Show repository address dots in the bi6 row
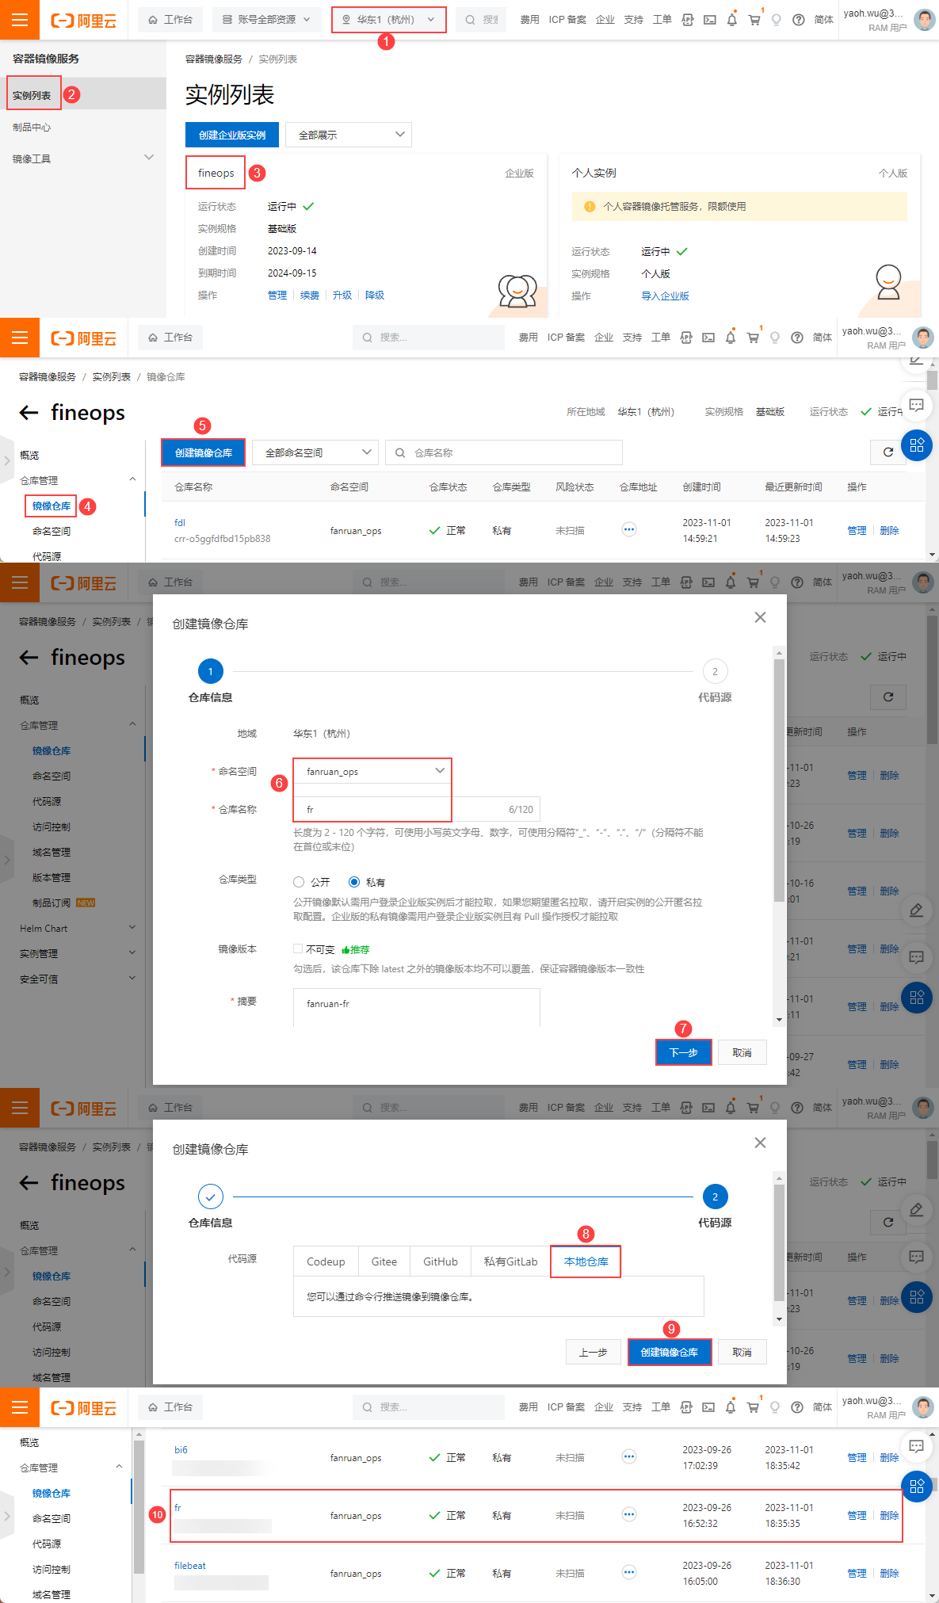This screenshot has height=1603, width=939. click(629, 1456)
